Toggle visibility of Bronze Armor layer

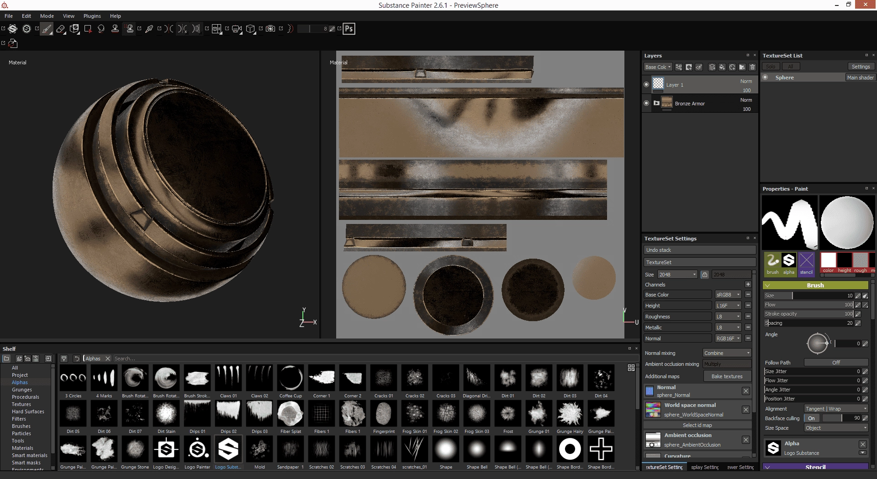point(646,103)
